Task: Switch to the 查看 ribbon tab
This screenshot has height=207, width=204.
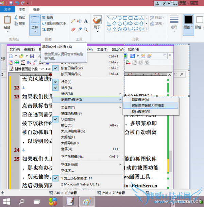Action: pyautogui.click(x=36, y=10)
